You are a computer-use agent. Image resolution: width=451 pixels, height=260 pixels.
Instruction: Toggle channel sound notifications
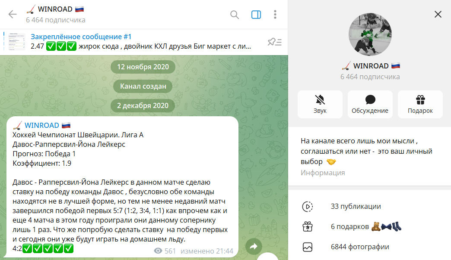coord(320,104)
